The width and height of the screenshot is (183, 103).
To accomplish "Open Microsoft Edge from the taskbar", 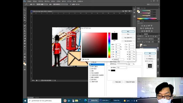I will coord(85,100).
